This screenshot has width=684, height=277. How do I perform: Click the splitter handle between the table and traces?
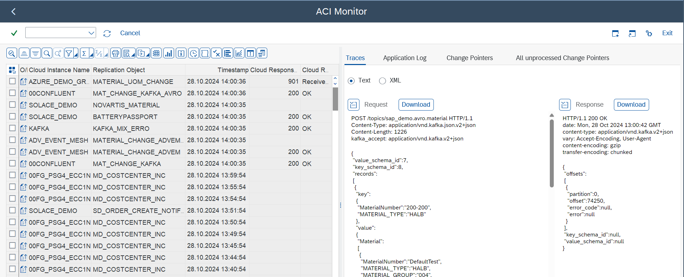coord(341,205)
